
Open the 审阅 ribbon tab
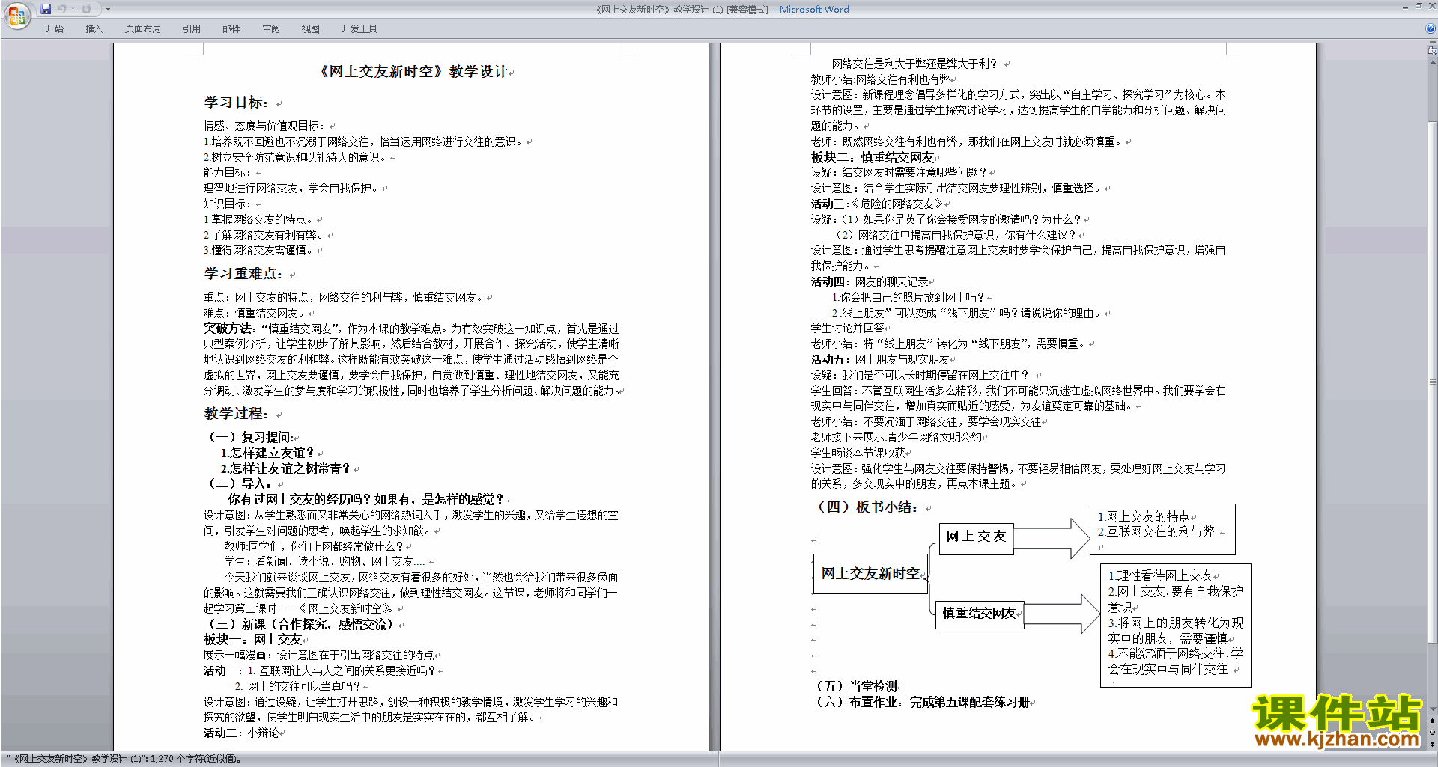tap(271, 29)
